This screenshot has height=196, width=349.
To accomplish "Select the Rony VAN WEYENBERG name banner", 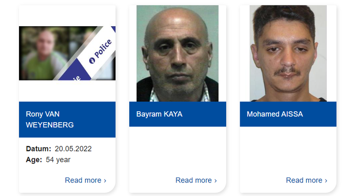I will click(x=67, y=120).
